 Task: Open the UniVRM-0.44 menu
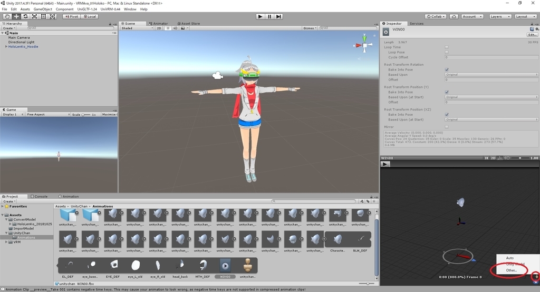coord(110,9)
